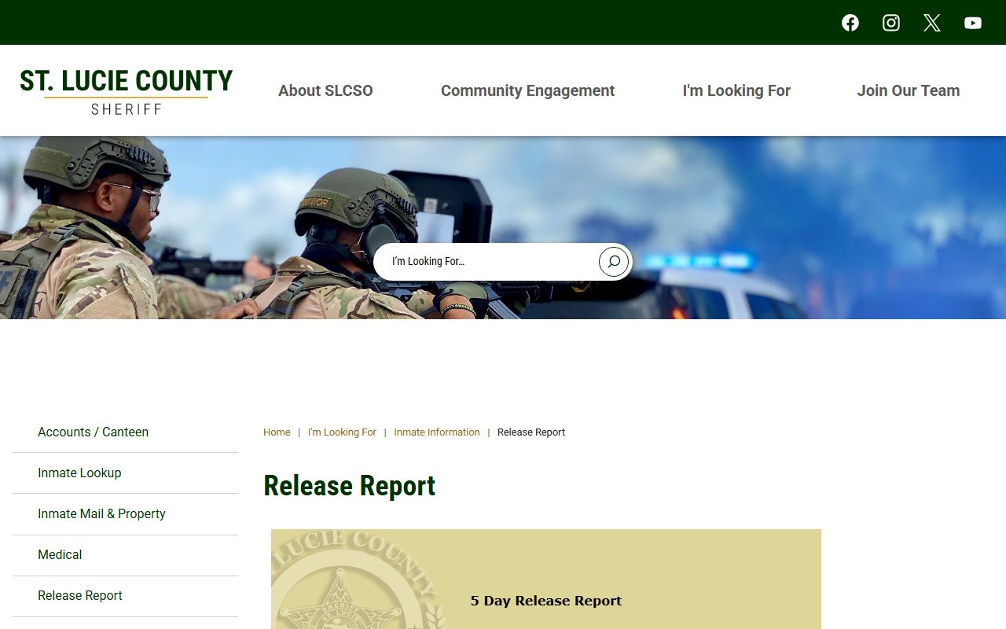Click the Home breadcrumb link
This screenshot has height=629, width=1006.
[277, 432]
